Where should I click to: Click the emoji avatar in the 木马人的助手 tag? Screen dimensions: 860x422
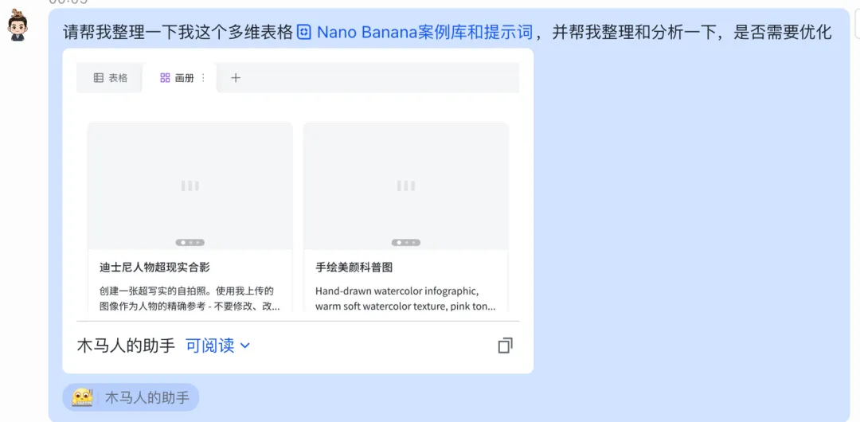click(x=82, y=397)
